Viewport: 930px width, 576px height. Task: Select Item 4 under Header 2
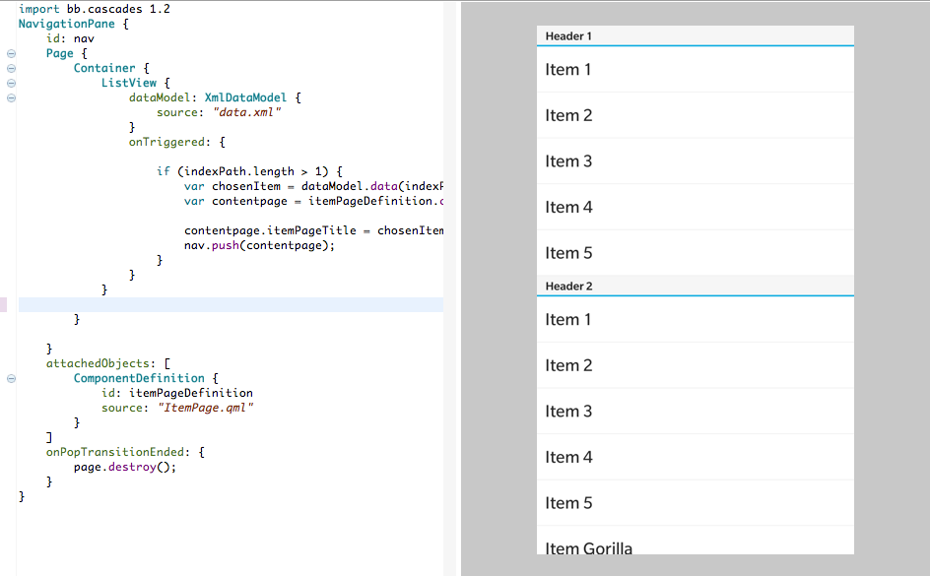[x=695, y=457]
